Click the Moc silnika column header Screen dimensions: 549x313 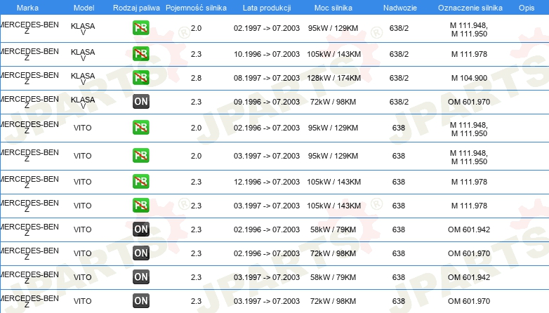pyautogui.click(x=333, y=8)
